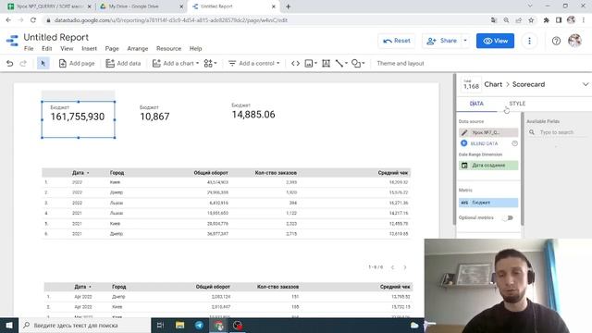
Task: Open the View menu
Action: [67, 49]
